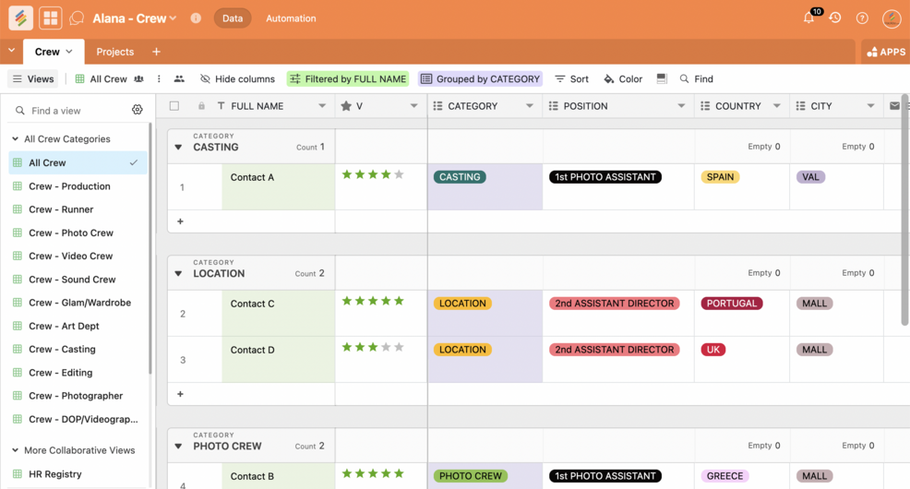Switch to the Projects table tab
Image resolution: width=910 pixels, height=489 pixels.
pos(115,52)
